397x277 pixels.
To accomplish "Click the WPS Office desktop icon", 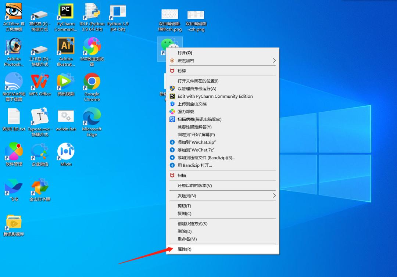I will [40, 81].
